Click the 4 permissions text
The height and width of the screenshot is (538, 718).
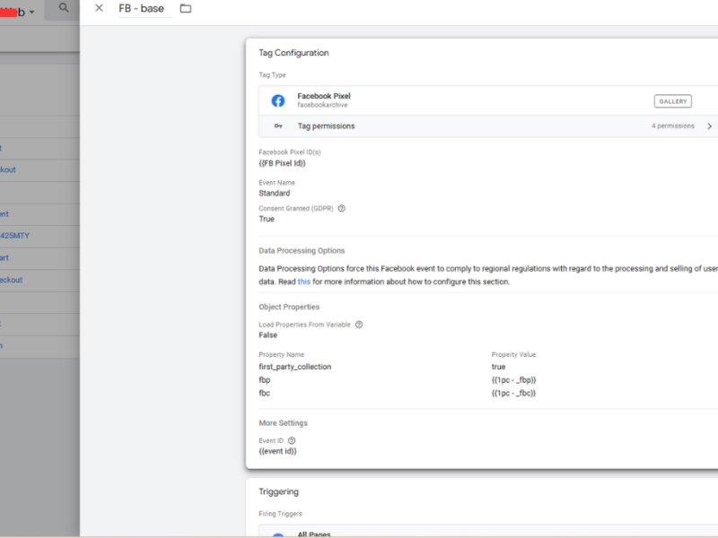point(672,126)
